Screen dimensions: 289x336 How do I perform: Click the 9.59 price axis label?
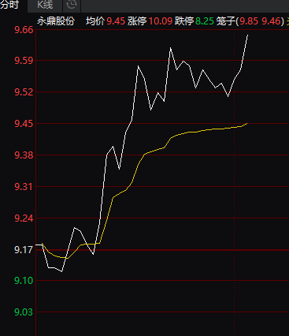point(24,61)
